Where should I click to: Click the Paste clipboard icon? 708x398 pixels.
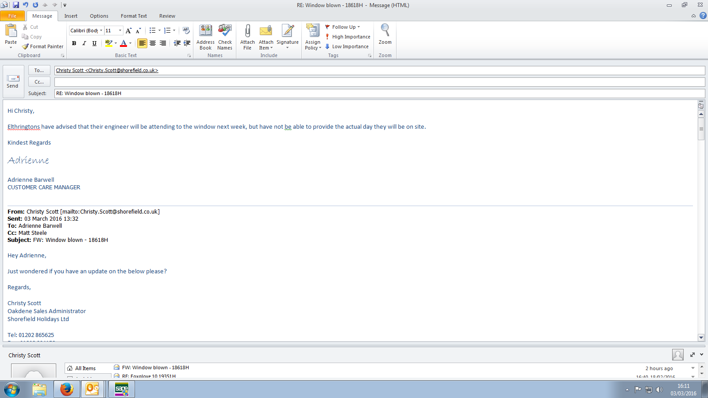tap(11, 31)
